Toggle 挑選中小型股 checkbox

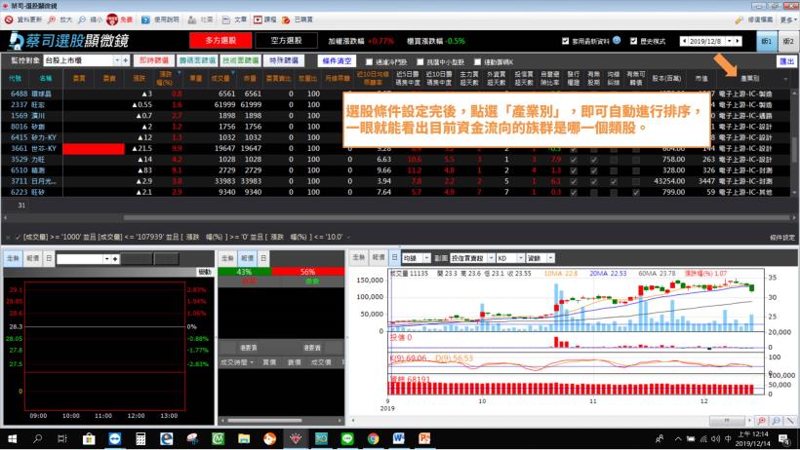[420, 61]
